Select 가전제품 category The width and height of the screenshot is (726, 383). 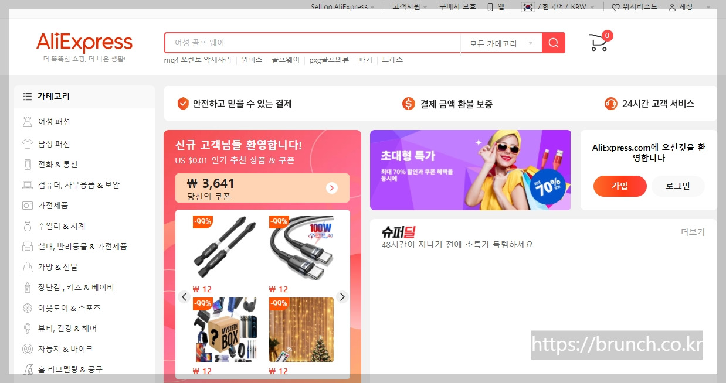coord(53,206)
